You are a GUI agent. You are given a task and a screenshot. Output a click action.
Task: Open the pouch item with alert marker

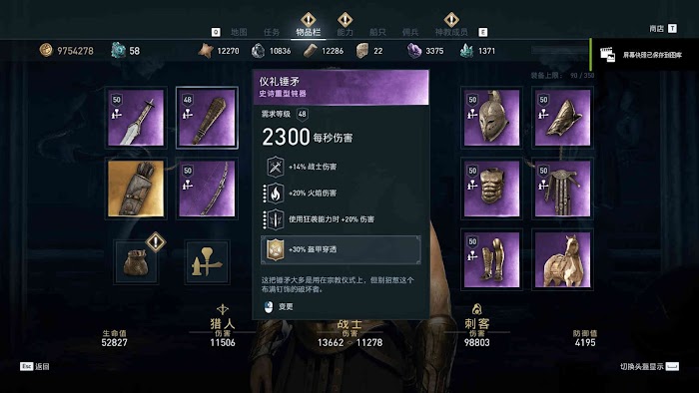(137, 261)
